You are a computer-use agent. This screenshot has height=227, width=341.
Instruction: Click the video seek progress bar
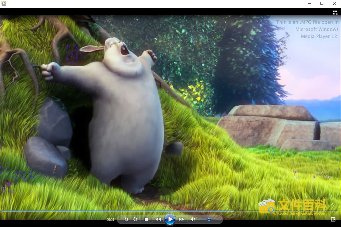tap(170, 211)
